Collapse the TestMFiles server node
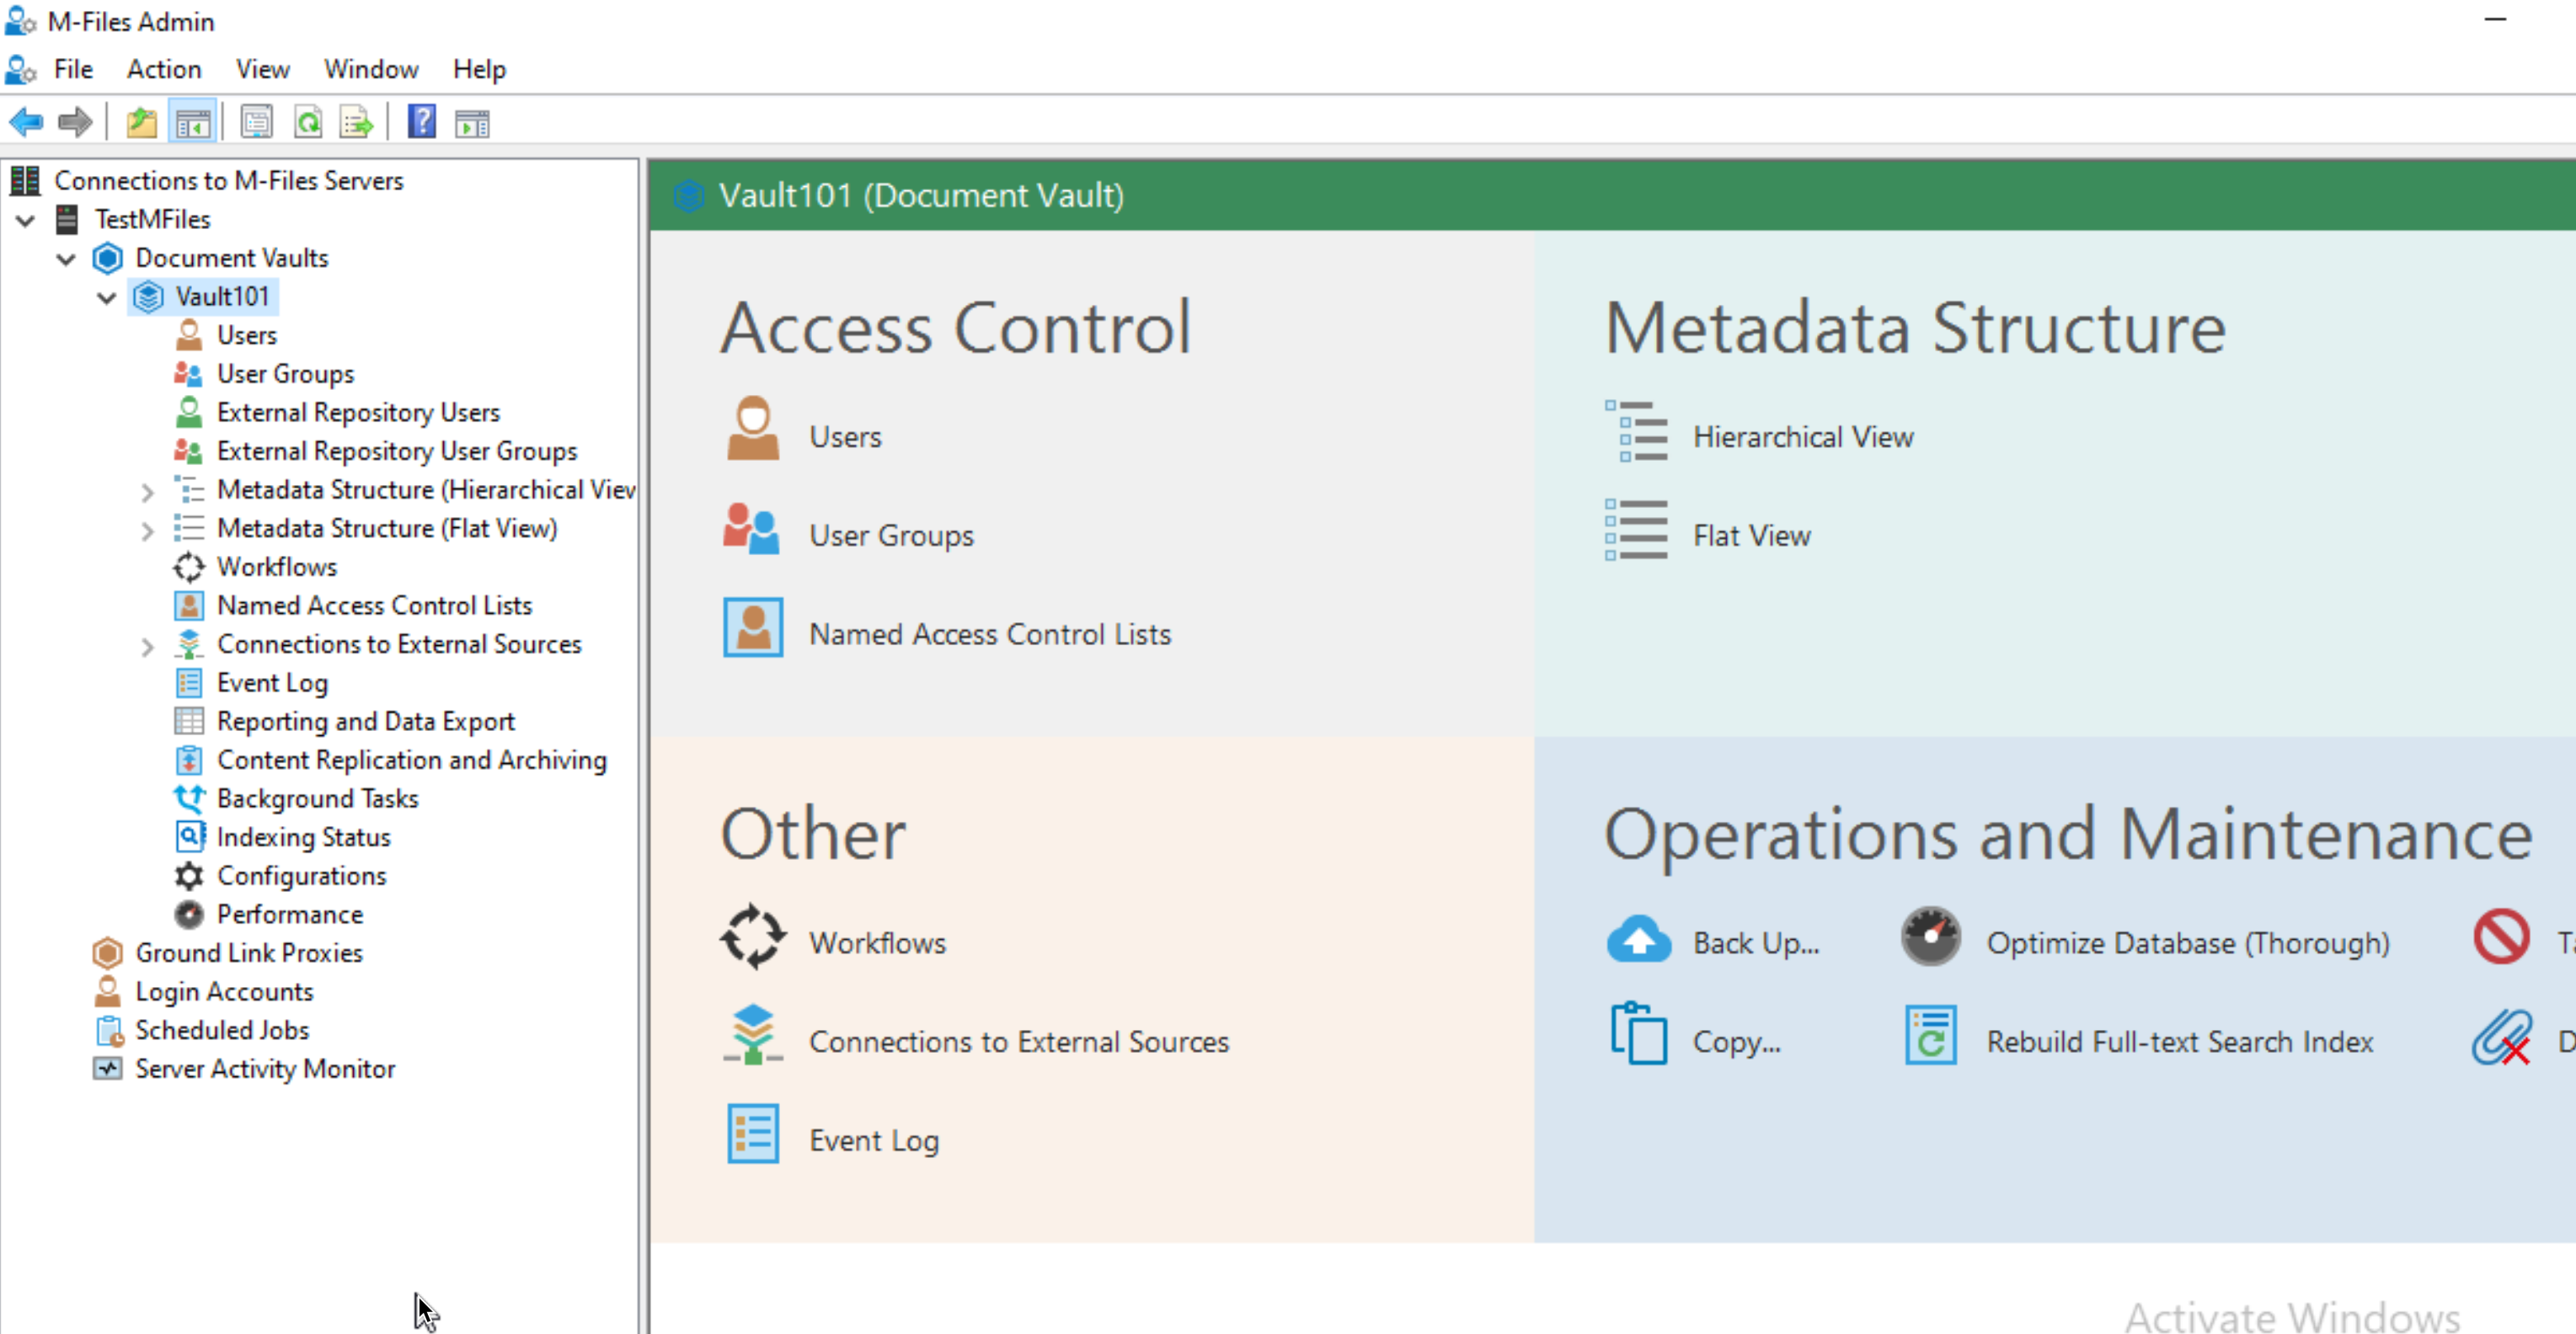 (x=26, y=220)
